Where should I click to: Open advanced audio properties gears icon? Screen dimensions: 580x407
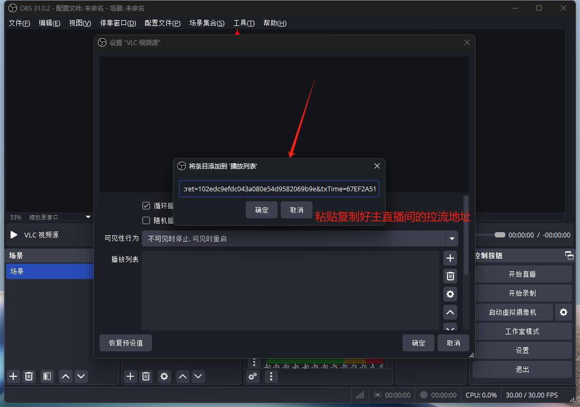253,376
